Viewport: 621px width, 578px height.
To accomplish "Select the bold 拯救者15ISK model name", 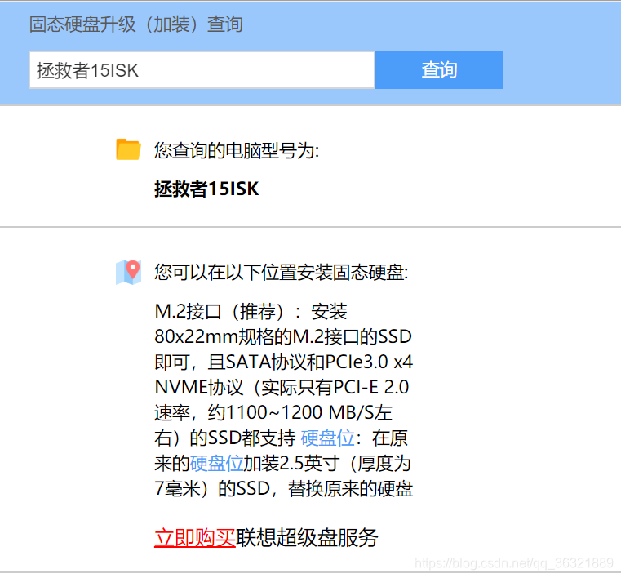I will pyautogui.click(x=206, y=189).
